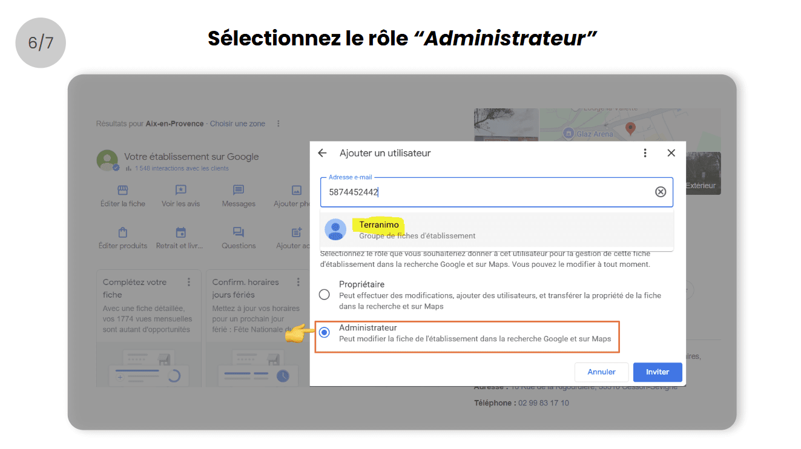Open Éditer la fiche
The width and height of the screenshot is (801, 449).
coord(123,196)
